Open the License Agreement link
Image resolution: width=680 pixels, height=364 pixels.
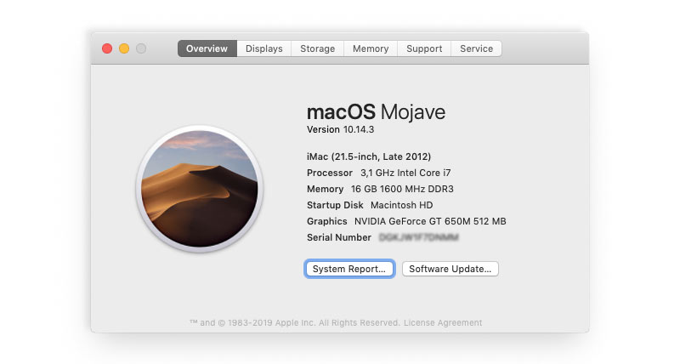[x=442, y=323]
